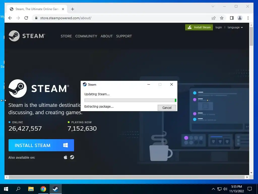Click the 'Updating Steam...' text

(x=97, y=94)
